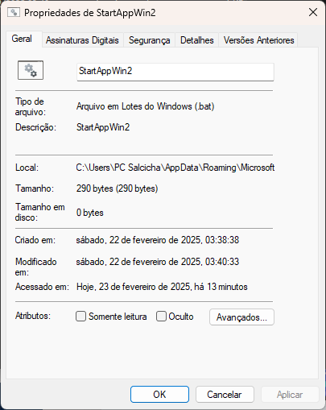The height and width of the screenshot is (410, 326).
Task: Click the Modificado em date value
Action: [x=158, y=262]
